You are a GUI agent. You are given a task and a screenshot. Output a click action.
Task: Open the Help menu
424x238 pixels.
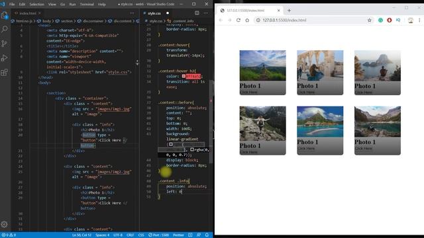tap(101, 4)
